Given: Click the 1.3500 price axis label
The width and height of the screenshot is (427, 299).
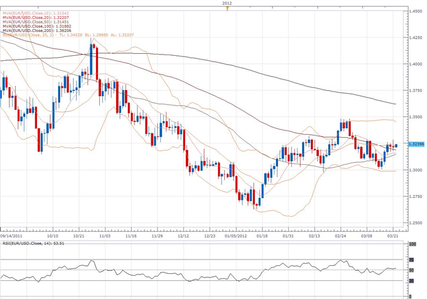Looking at the screenshot, I should point(414,117).
